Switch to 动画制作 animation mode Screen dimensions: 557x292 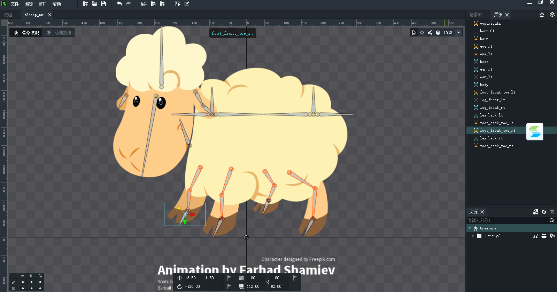59,33
